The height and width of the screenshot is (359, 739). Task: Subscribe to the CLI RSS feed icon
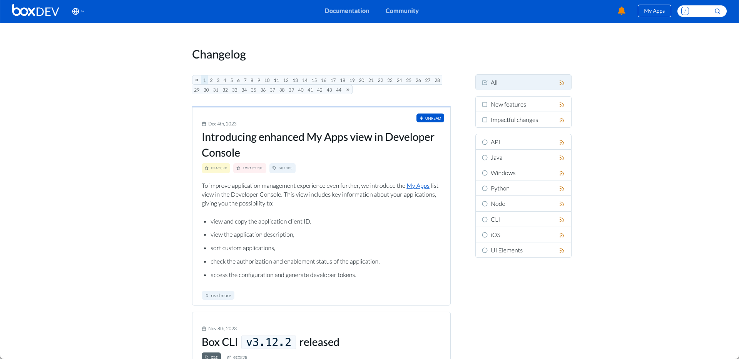(x=562, y=219)
